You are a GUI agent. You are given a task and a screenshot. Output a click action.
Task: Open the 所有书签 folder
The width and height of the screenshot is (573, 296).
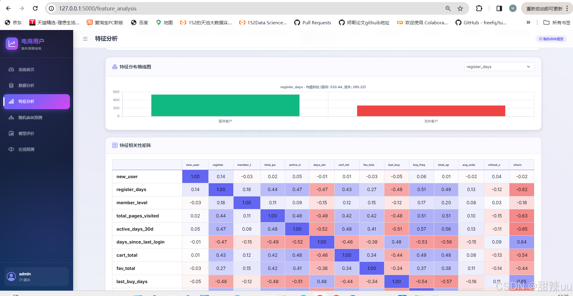557,22
